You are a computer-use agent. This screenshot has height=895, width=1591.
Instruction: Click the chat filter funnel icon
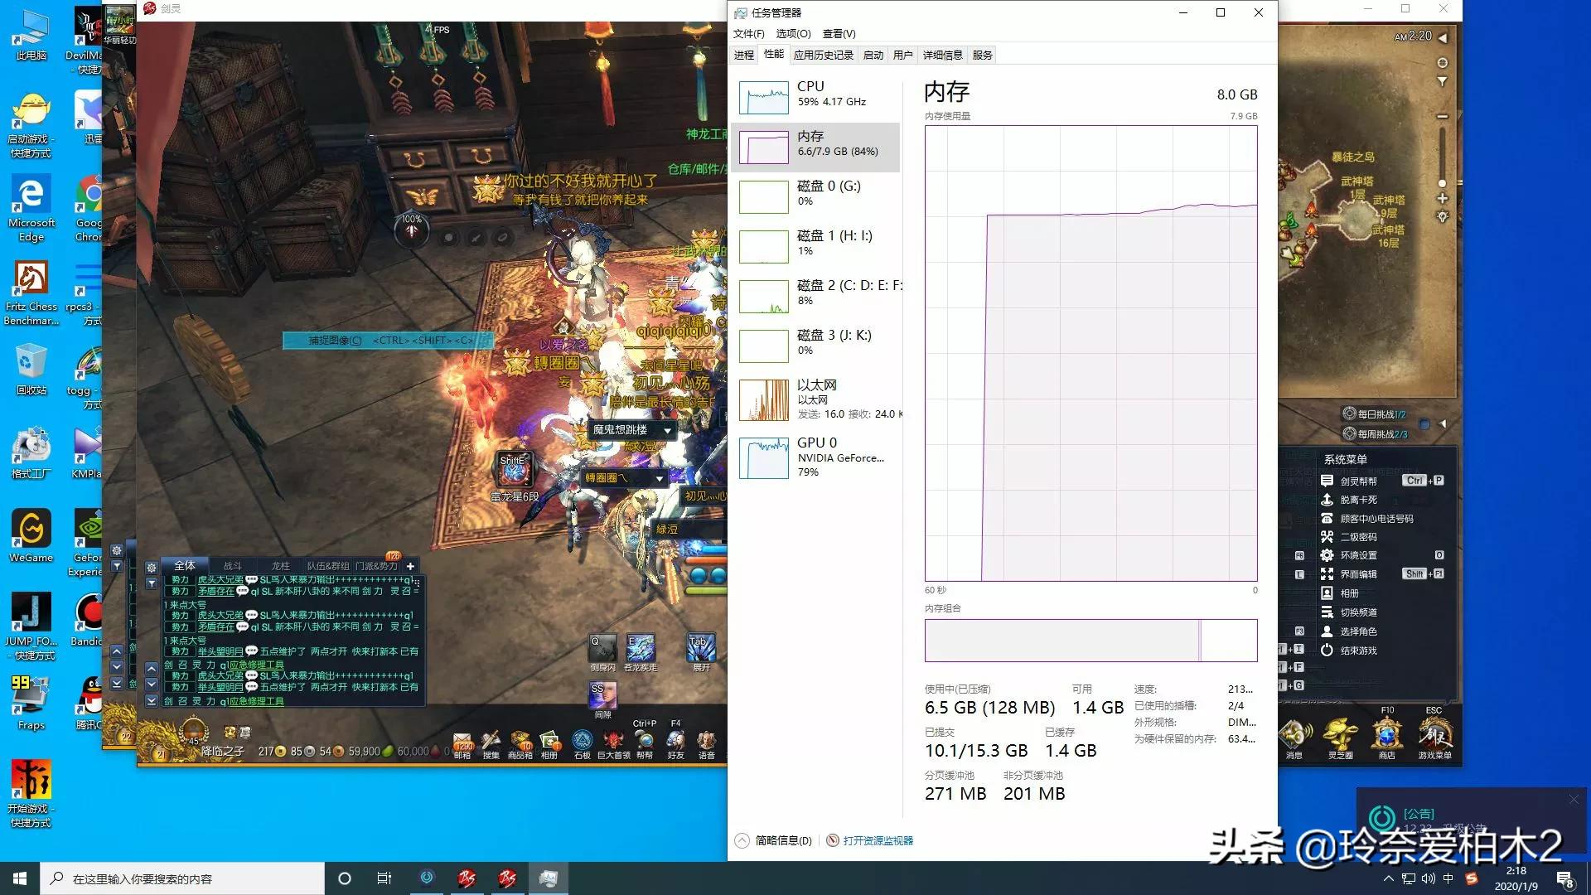coord(152,583)
